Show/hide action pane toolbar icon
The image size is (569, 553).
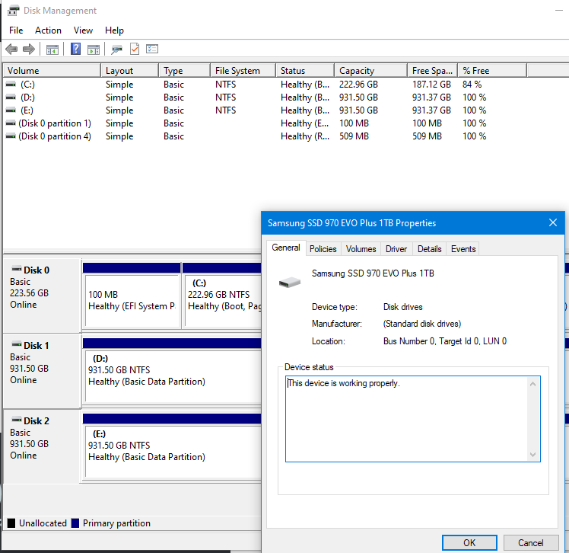click(x=94, y=50)
